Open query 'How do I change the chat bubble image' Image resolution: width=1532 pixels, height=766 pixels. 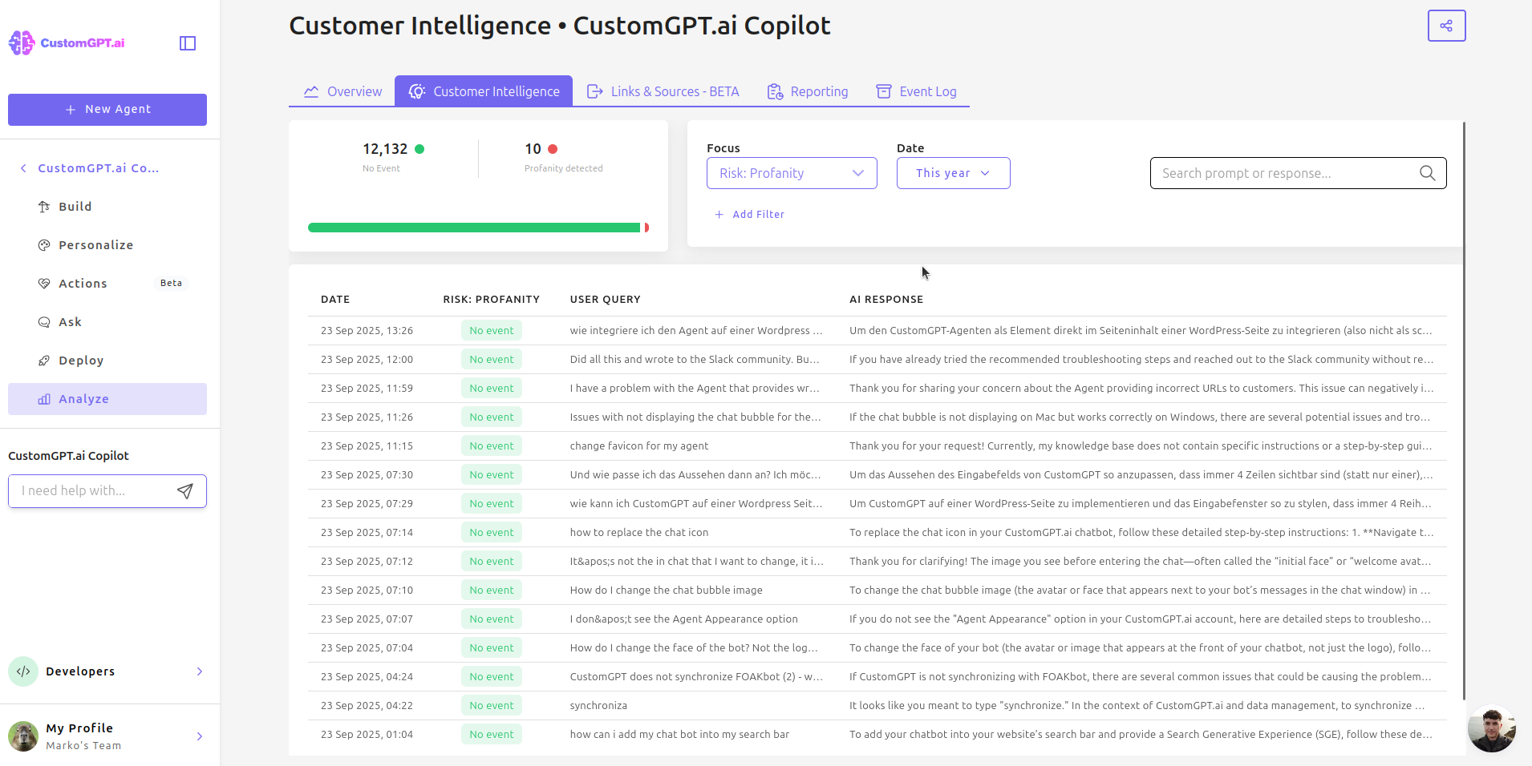667,591
